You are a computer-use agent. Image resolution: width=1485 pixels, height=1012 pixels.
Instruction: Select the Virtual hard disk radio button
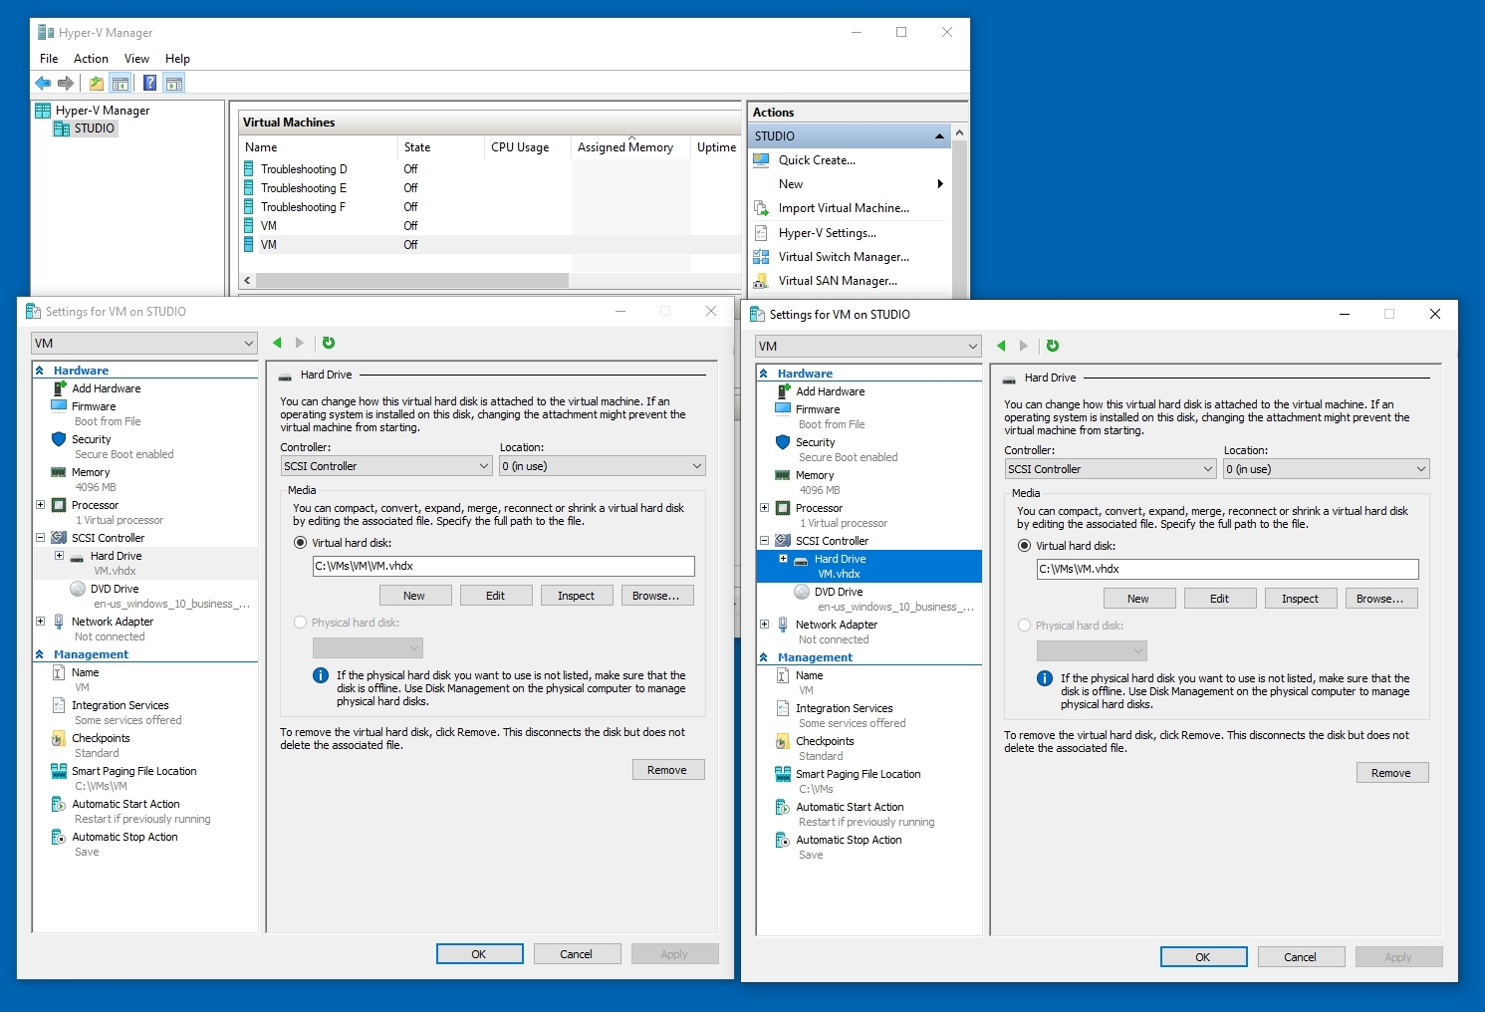point(300,543)
